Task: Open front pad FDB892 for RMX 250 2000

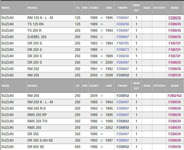Action: point(123,128)
